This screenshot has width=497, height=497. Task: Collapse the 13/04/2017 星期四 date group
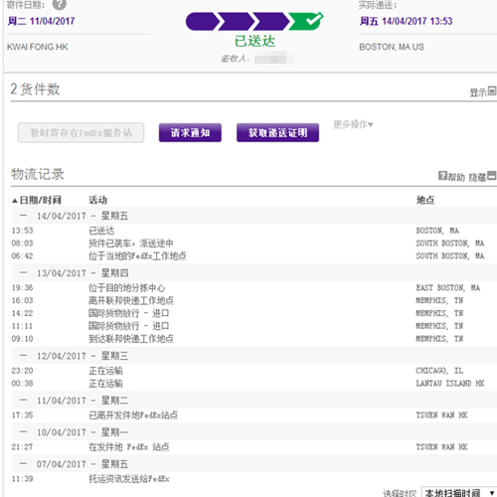click(x=23, y=272)
